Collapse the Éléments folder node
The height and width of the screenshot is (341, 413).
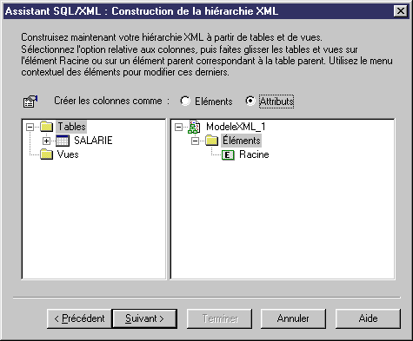pyautogui.click(x=196, y=141)
